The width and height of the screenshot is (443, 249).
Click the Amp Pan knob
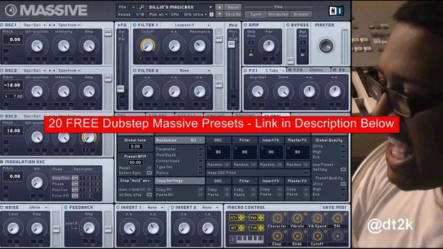click(269, 46)
